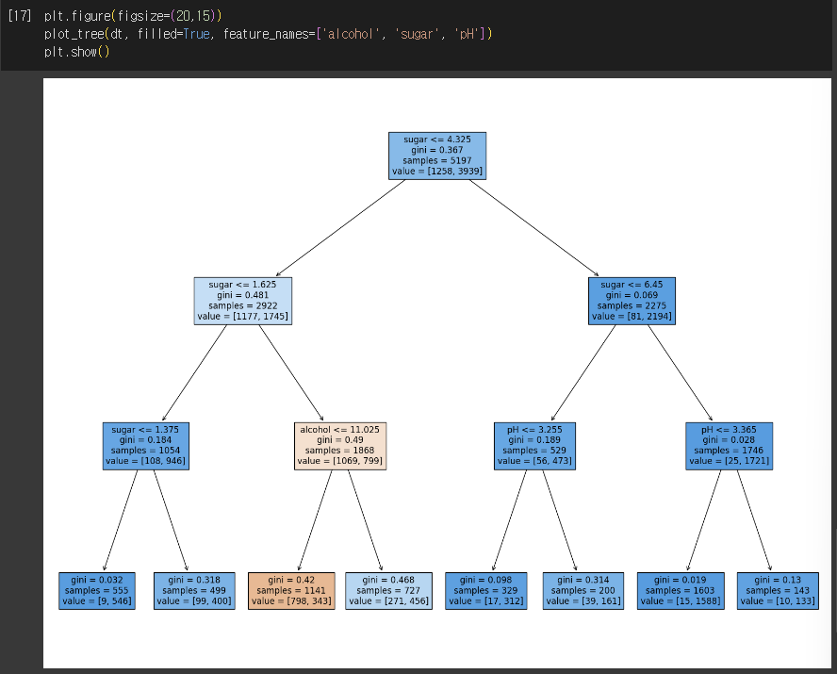Viewport: 837px width, 674px height.
Task: Click root node sugar <= 4.325
Action: point(437,156)
